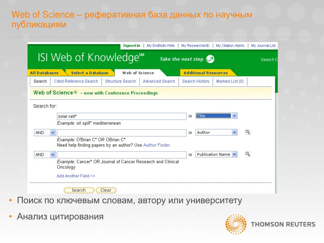324x243 pixels.
Task: Switch to the All Databases tab
Action: (44, 73)
